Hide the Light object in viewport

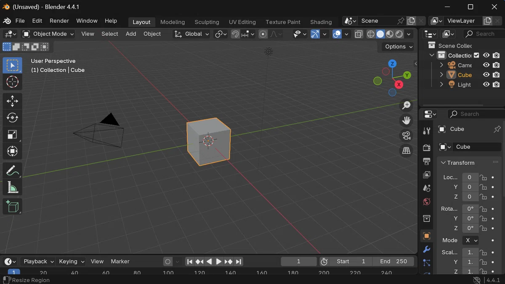pyautogui.click(x=486, y=84)
